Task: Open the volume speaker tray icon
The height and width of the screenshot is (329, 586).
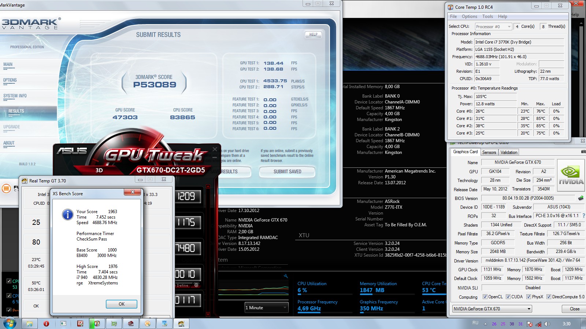Action: (x=547, y=324)
